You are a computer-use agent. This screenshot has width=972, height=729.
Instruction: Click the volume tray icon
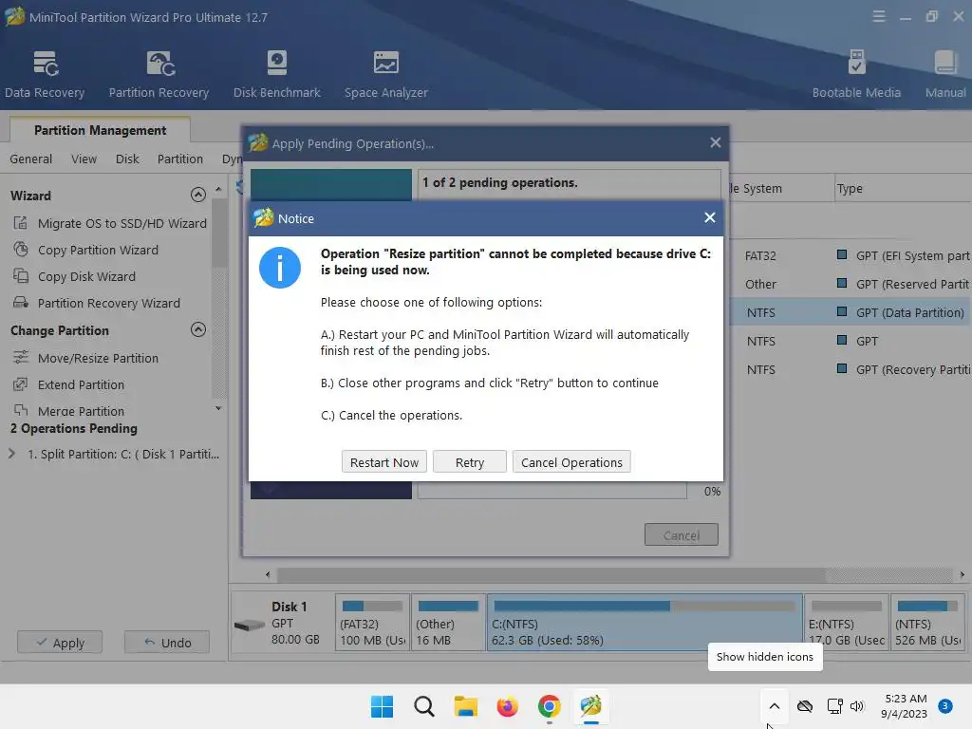point(857,706)
